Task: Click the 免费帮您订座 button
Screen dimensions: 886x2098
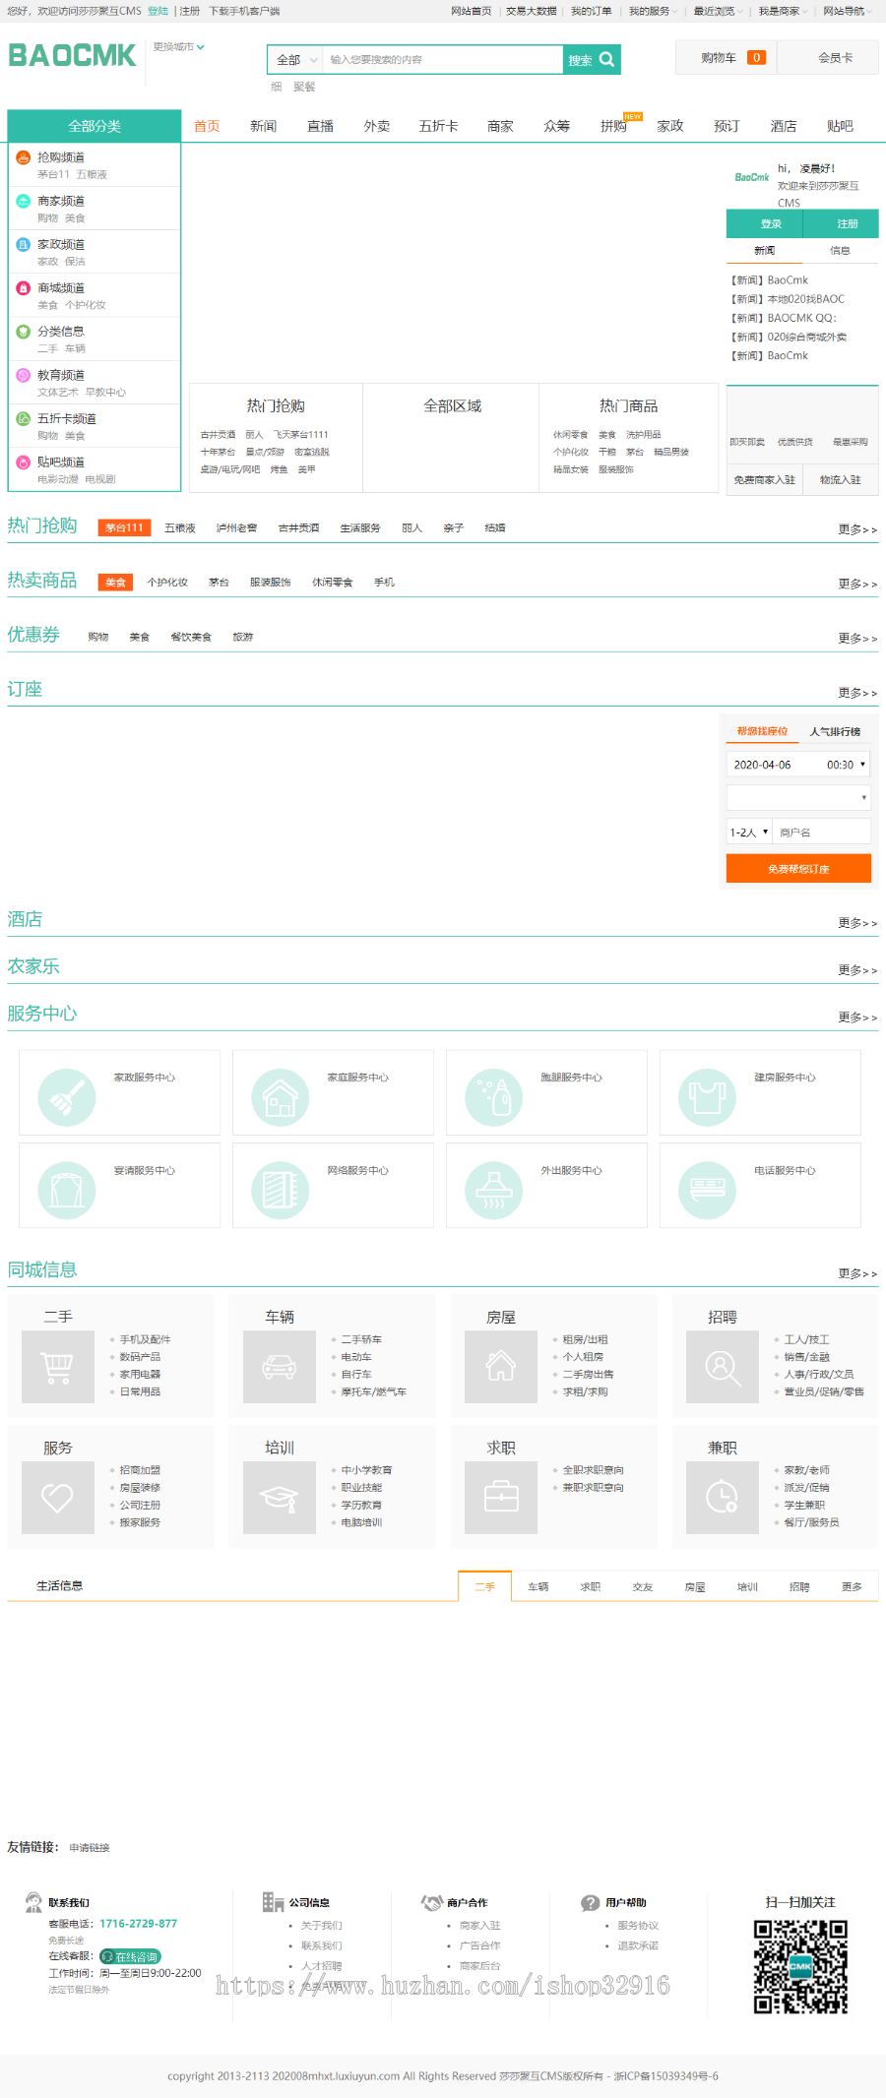Action: point(798,868)
